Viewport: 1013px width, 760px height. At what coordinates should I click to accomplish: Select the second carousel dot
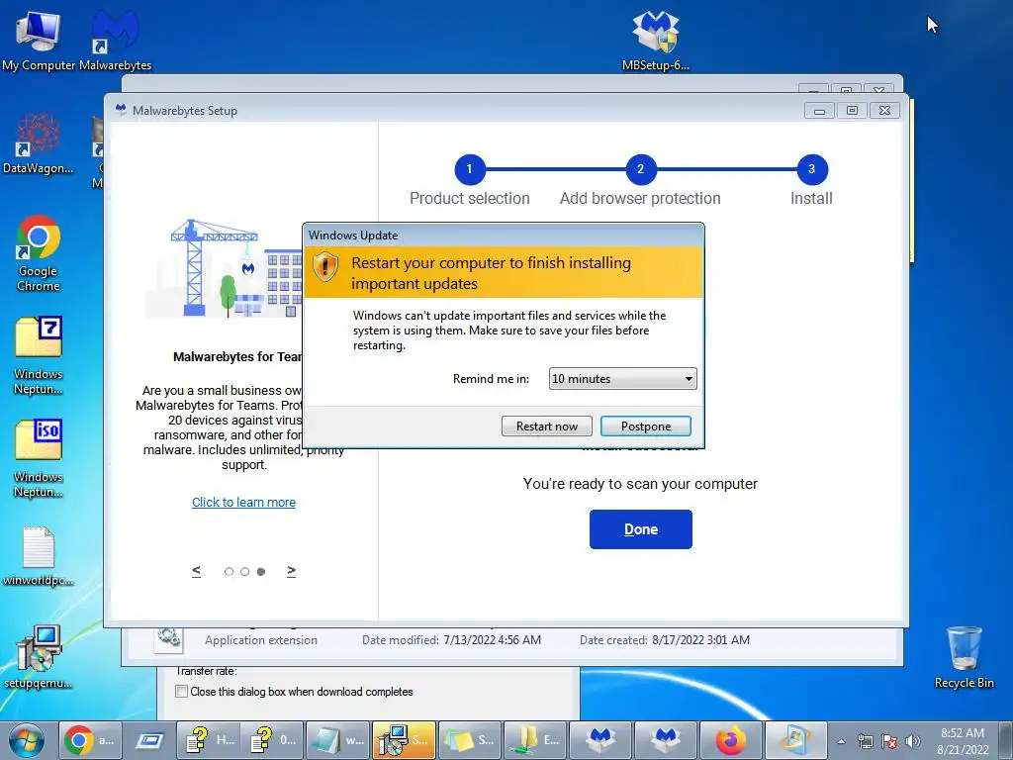tap(245, 571)
